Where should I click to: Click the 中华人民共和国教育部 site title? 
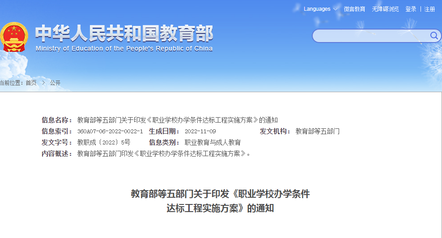tap(124, 34)
